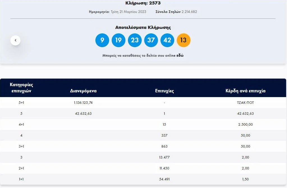Viewport: 287px width, 188px height.
Task: Click the winnings value "1,50"
Action: [x=245, y=179]
